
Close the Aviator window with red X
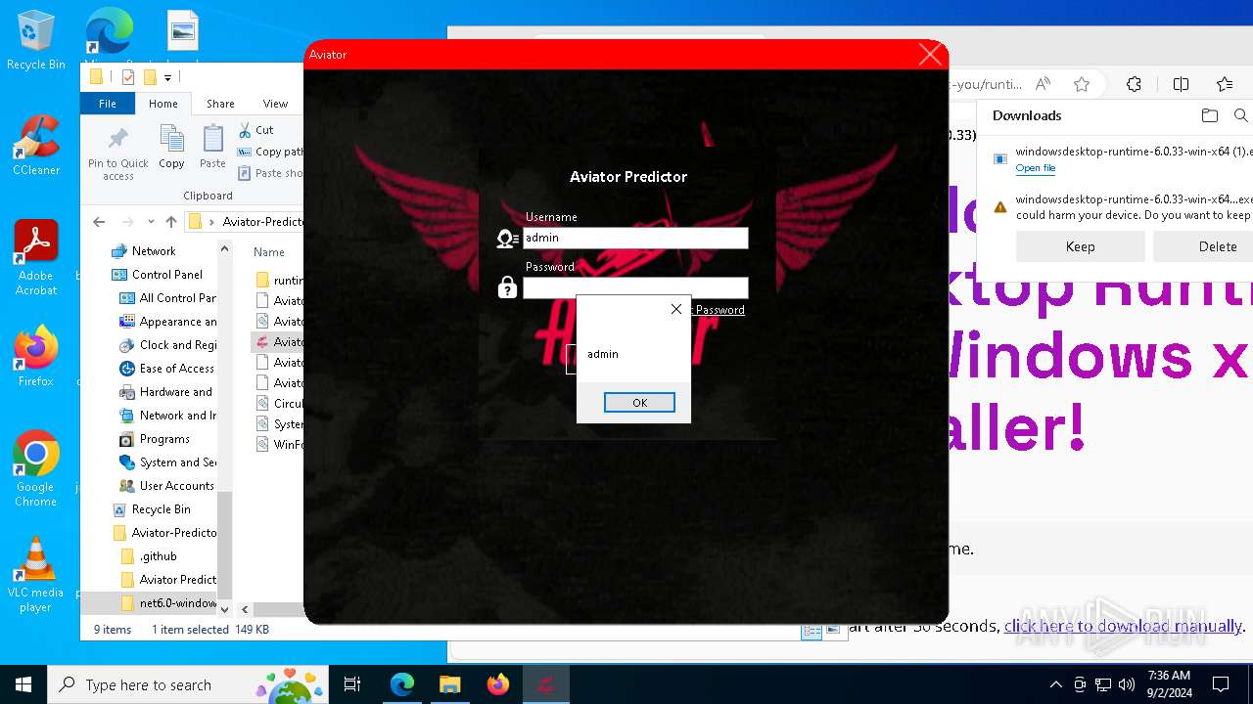pyautogui.click(x=930, y=55)
